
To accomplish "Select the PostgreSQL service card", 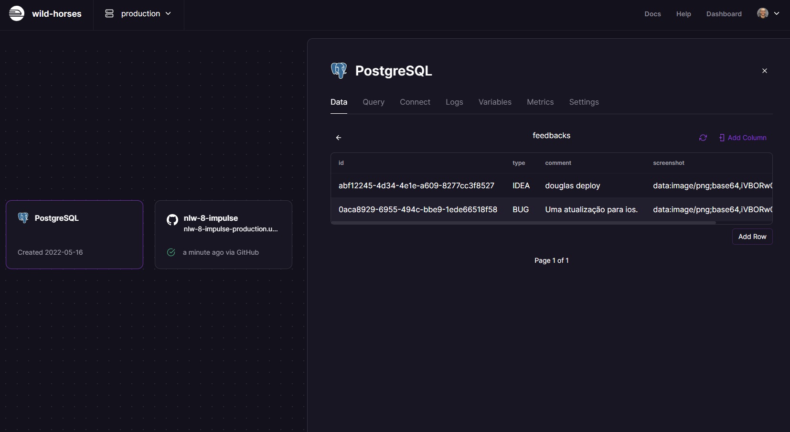I will 75,235.
